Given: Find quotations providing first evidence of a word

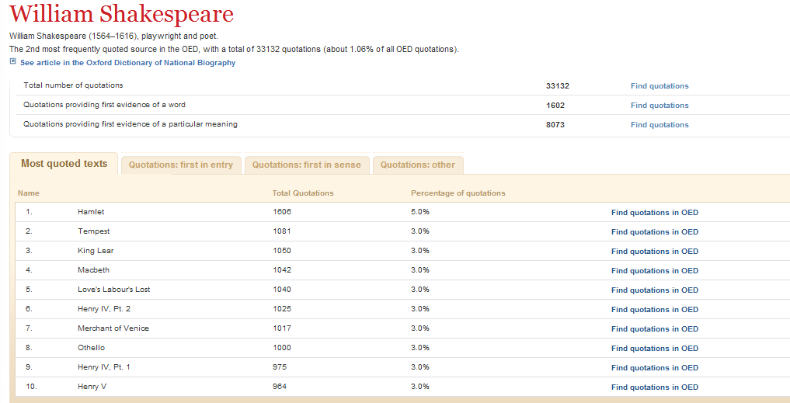Looking at the screenshot, I should pyautogui.click(x=659, y=106).
